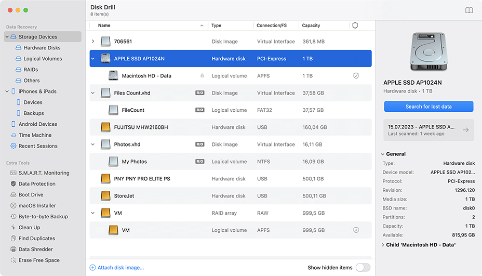Click the Boot Drive icon
Image resolution: width=482 pixels, height=276 pixels.
[13, 195]
